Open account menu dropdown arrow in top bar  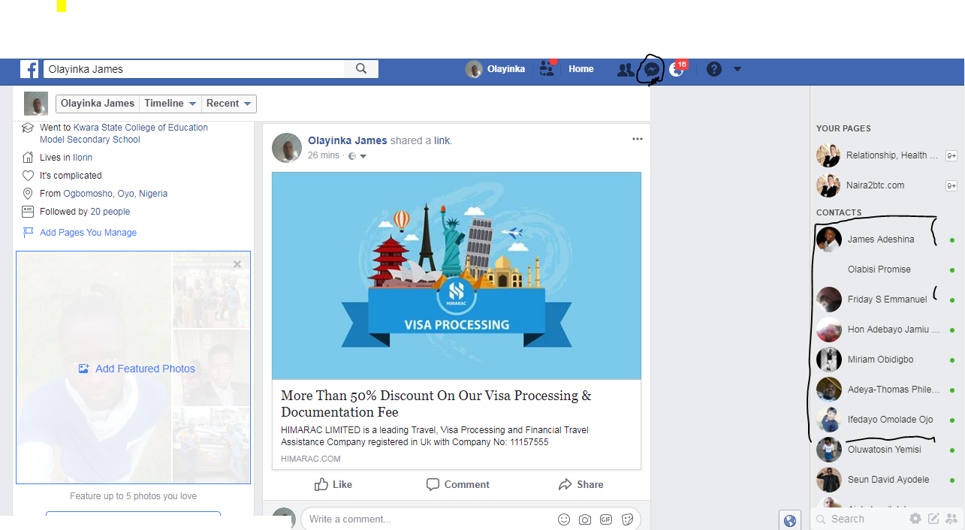(x=737, y=69)
